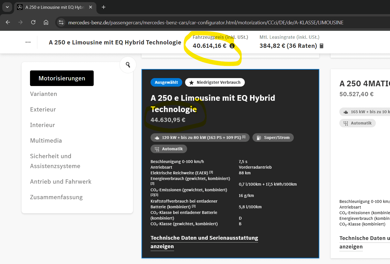390x264 pixels.
Task: Open the three-dots menu in the header
Action: click(x=28, y=42)
